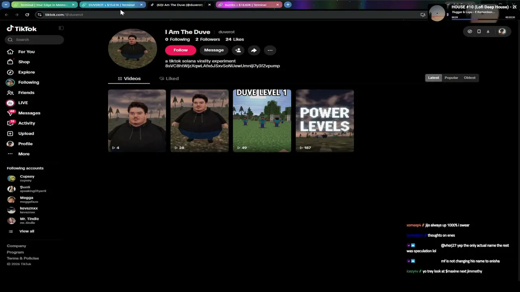This screenshot has width=520, height=292.
Task: Open the video thumbnail with 4 views
Action: [x=137, y=121]
